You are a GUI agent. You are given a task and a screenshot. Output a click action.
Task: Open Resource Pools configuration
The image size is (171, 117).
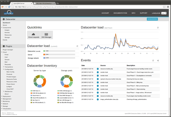click(12, 79)
